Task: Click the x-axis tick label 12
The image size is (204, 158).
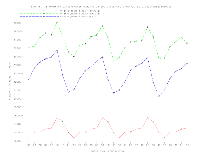Action: (52, 145)
